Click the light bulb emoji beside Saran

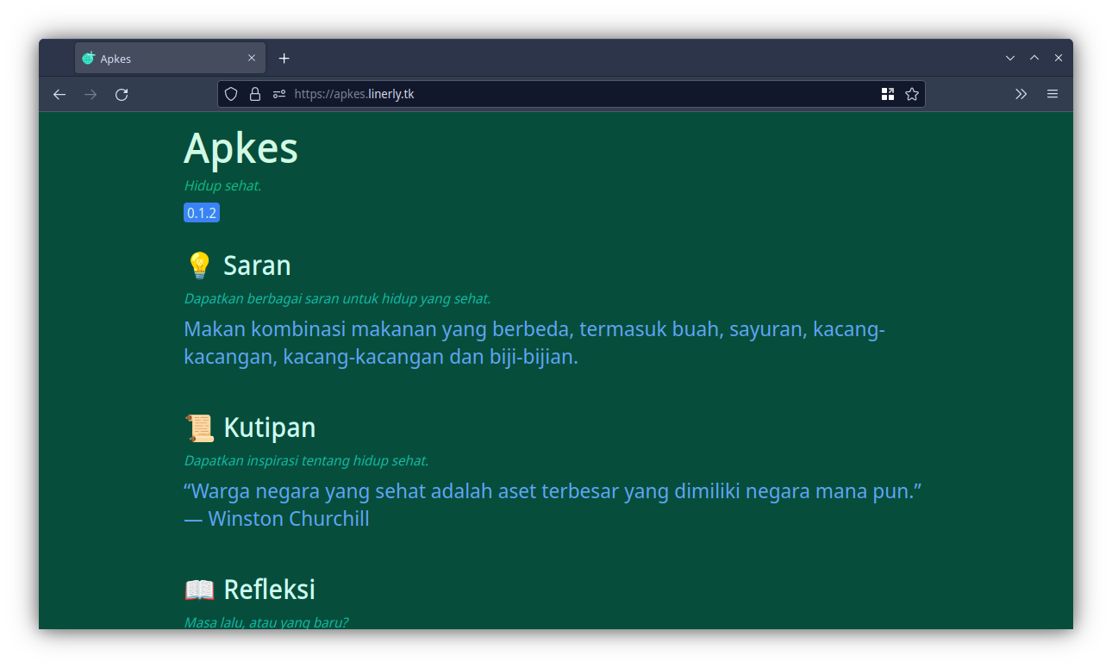pos(199,265)
